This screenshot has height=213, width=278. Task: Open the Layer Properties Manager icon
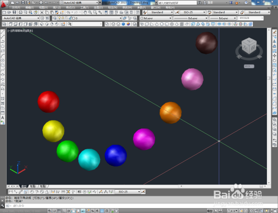coord(54,18)
